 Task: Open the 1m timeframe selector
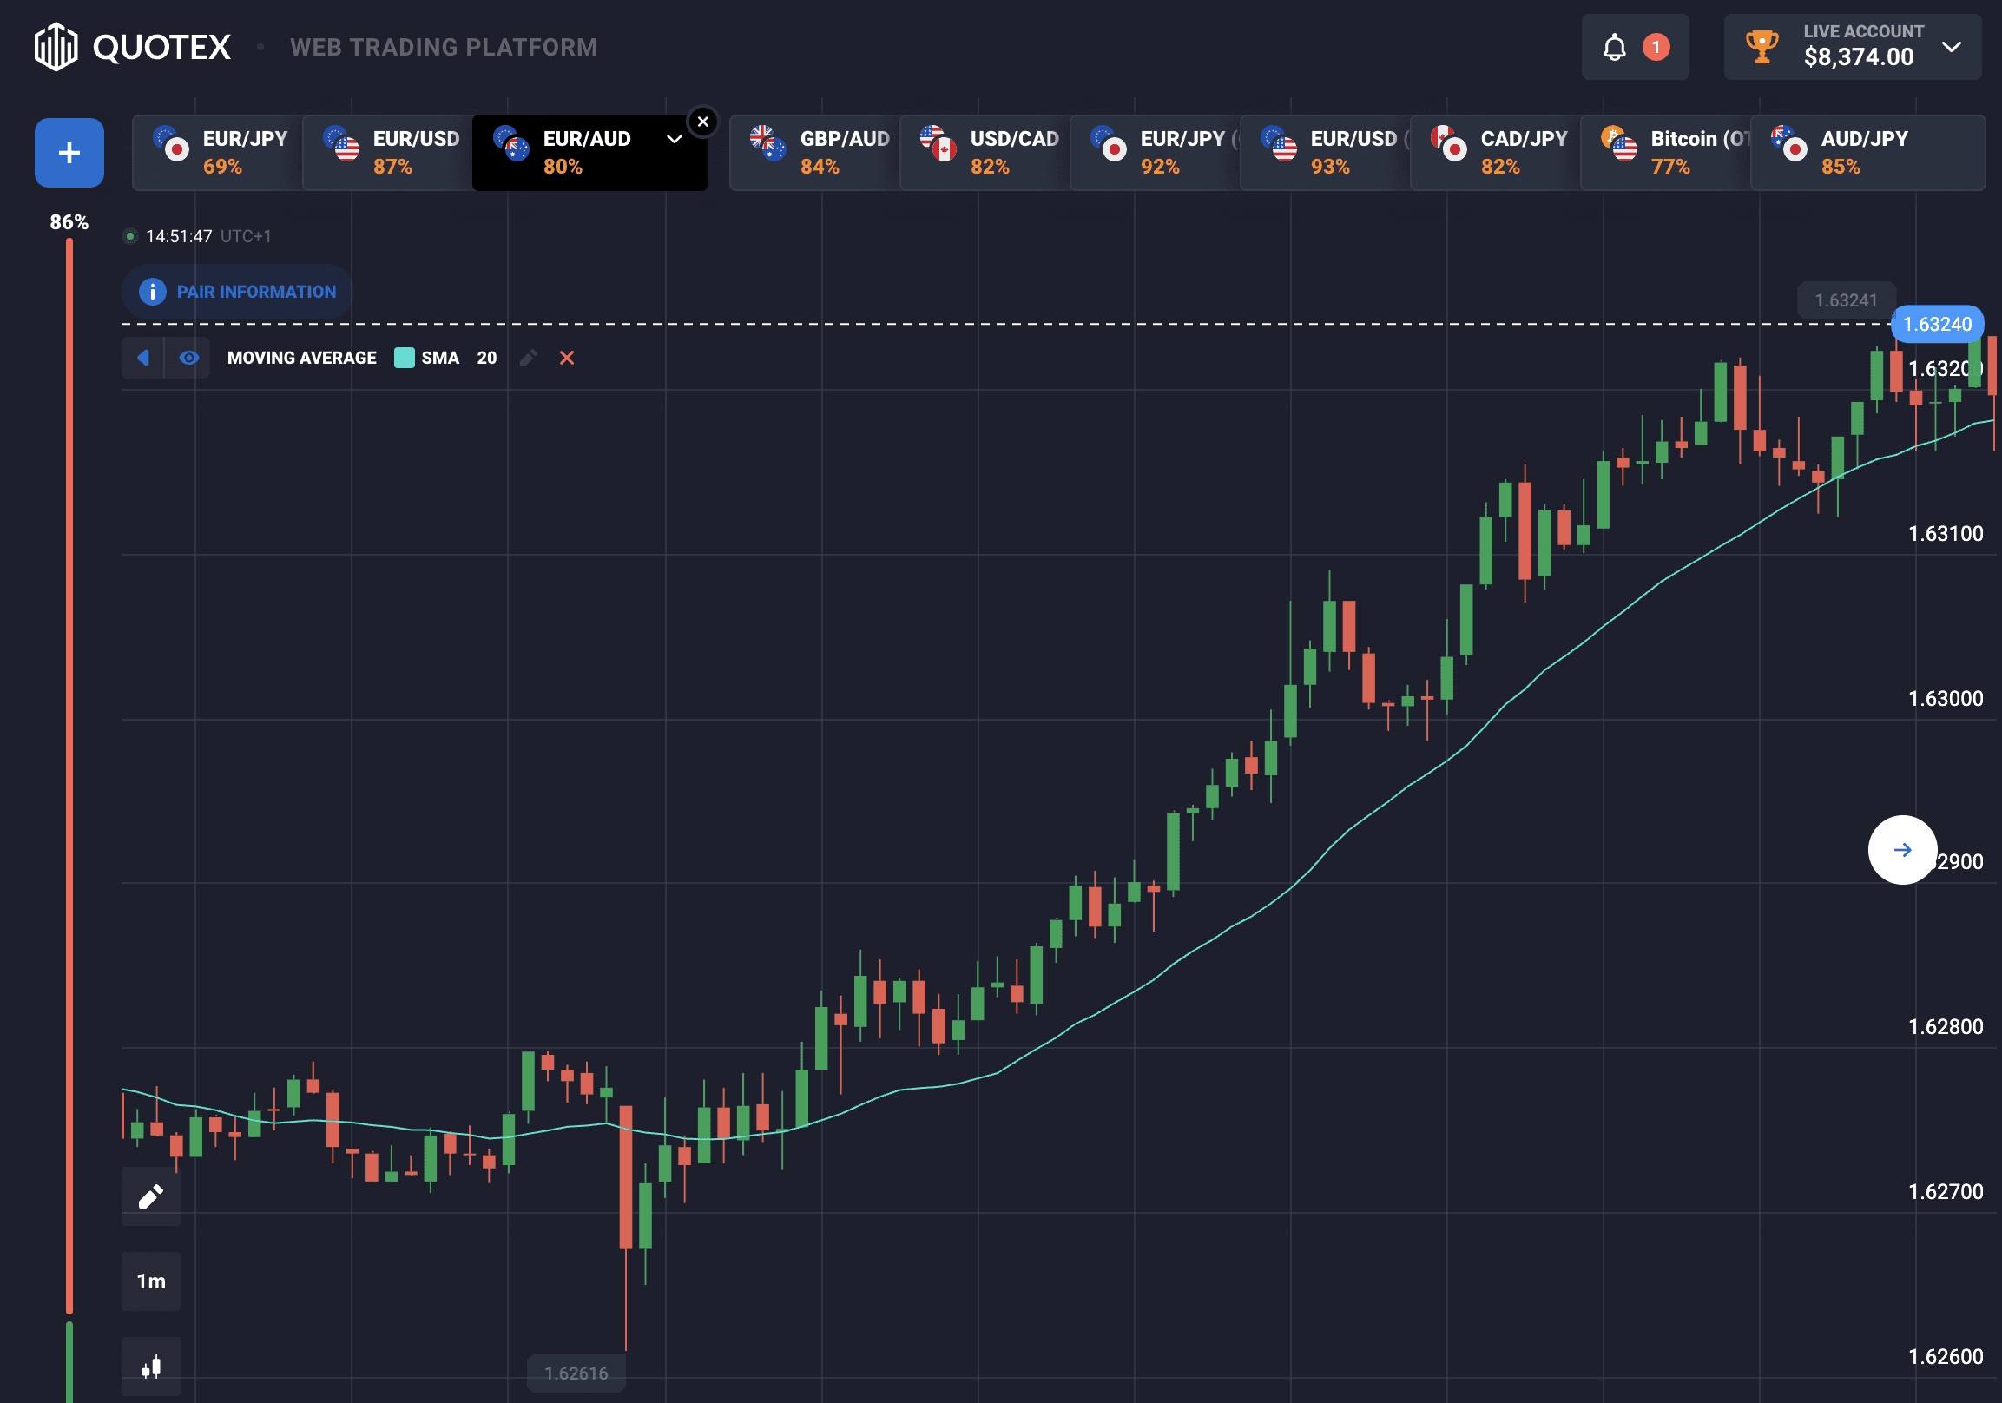click(x=151, y=1281)
